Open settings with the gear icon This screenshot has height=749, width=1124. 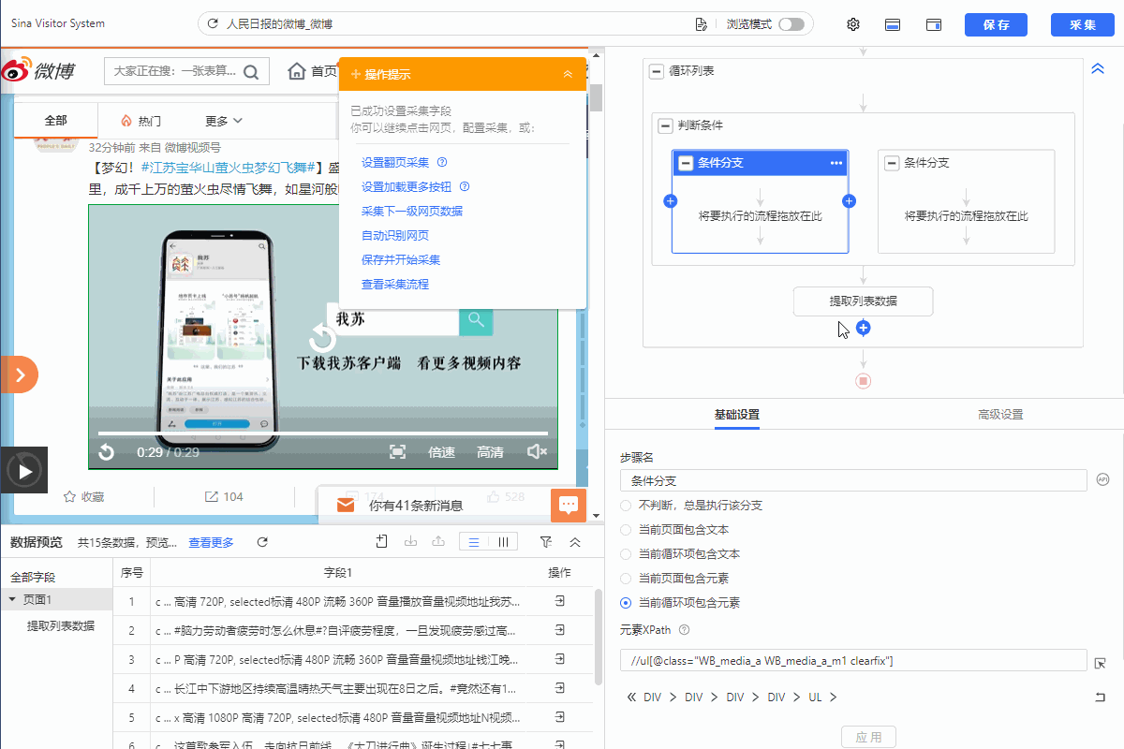tap(853, 24)
